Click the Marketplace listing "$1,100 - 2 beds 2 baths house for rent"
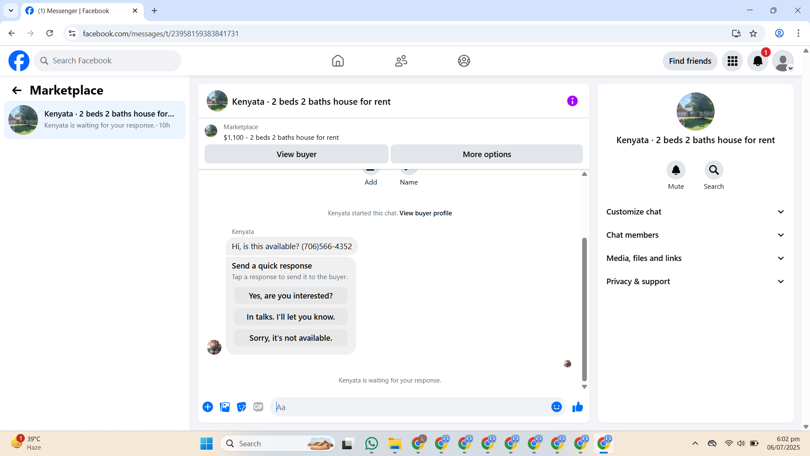Viewport: 810px width, 456px height. coord(281,138)
